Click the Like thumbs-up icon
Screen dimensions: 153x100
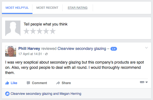point(7,83)
